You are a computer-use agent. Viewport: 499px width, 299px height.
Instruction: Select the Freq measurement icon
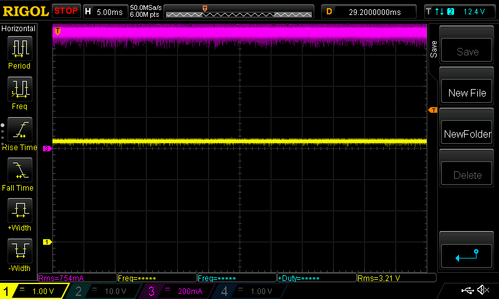coord(19,88)
